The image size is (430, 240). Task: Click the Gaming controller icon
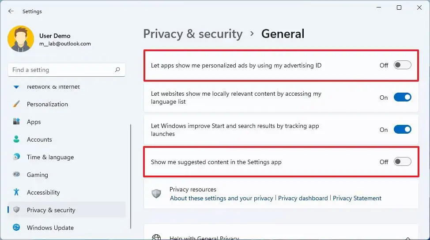(16, 175)
